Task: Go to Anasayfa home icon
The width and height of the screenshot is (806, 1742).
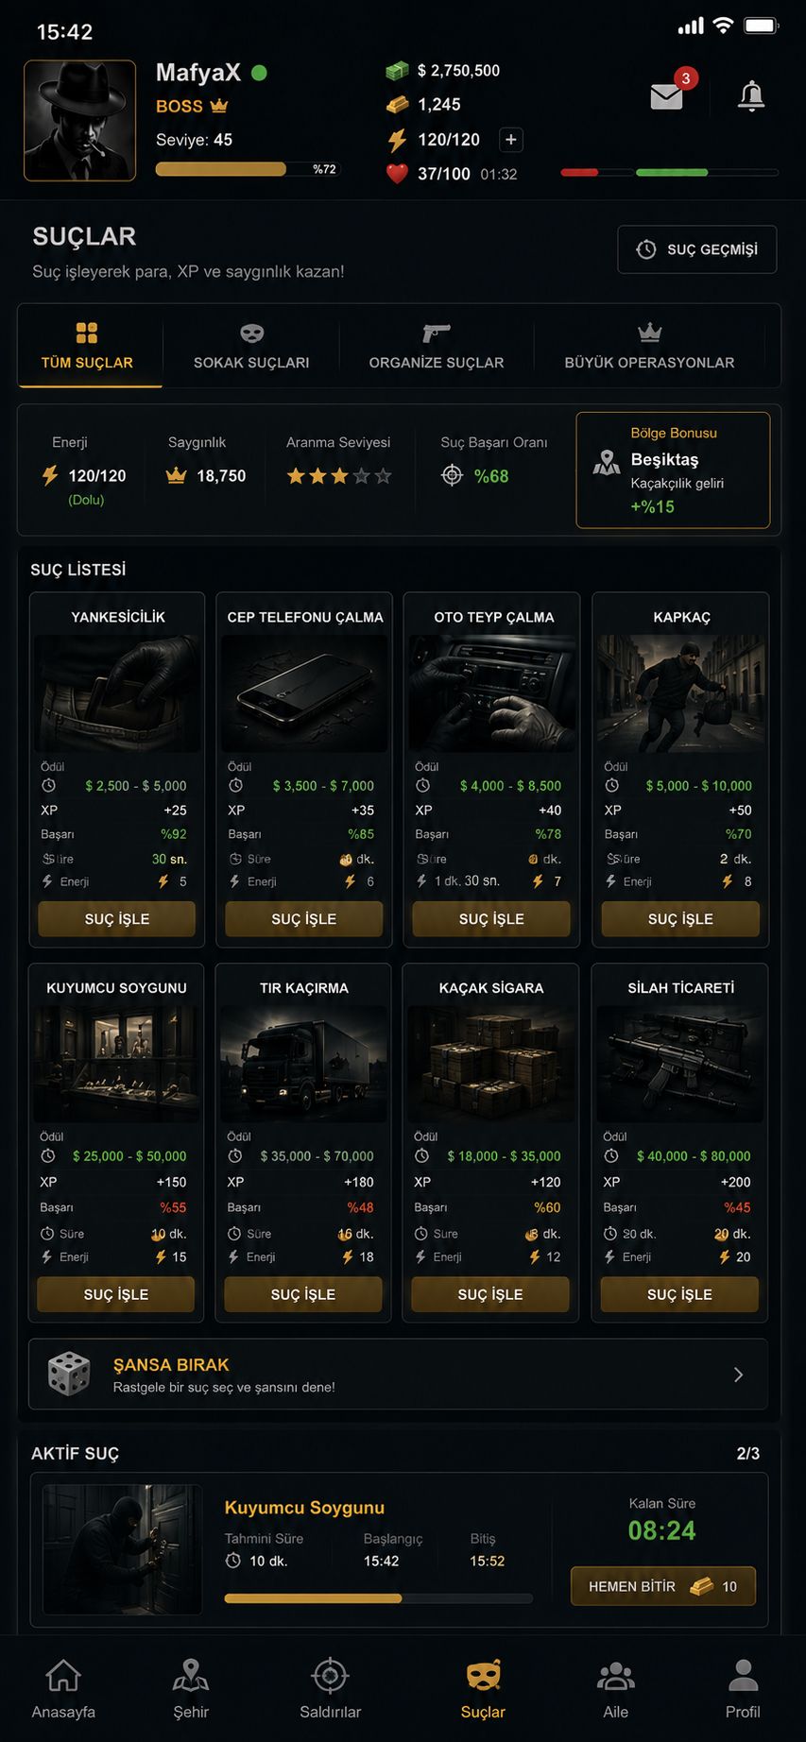Action: click(63, 1676)
